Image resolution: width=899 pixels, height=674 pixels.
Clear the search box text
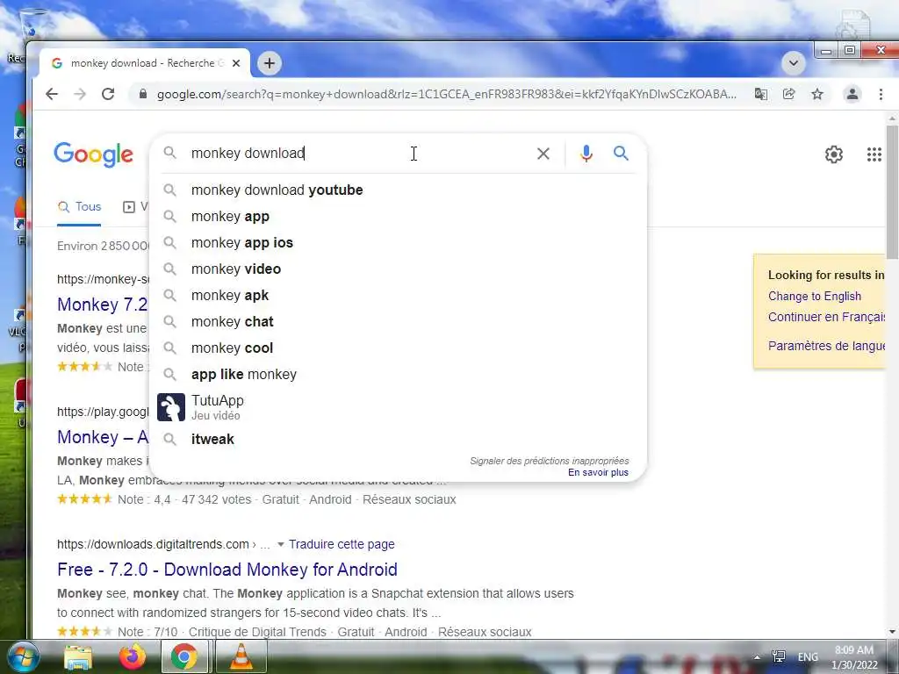543,154
